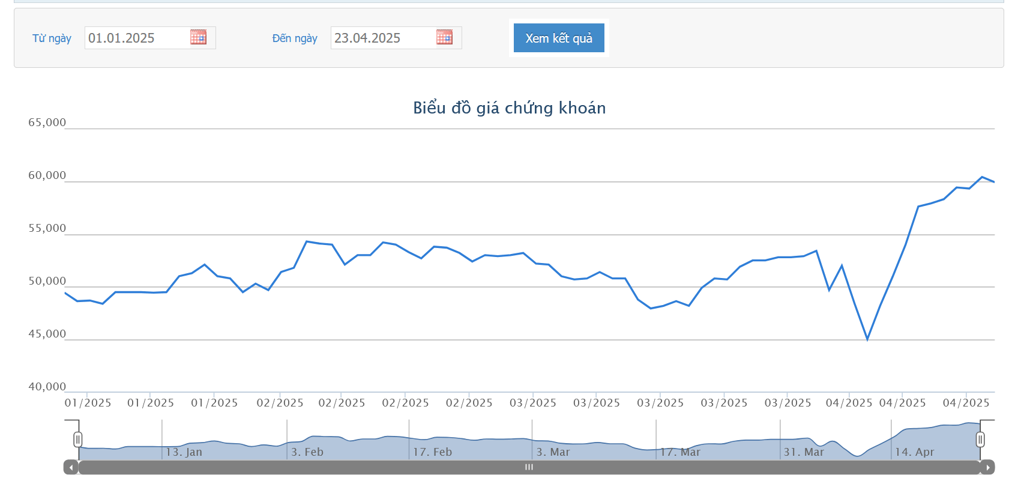Viewport: 1024px width, 484px height.
Task: Click the 3. Mar marker in the navigator
Action: pyautogui.click(x=553, y=452)
